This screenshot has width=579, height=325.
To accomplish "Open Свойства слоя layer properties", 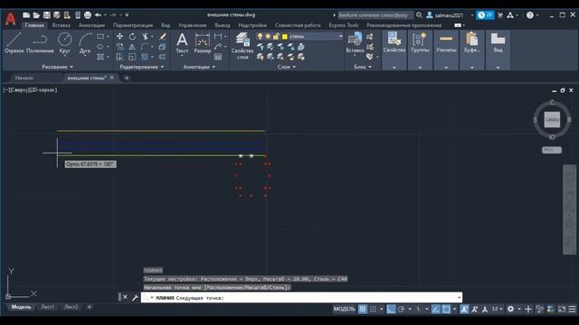I will (x=242, y=46).
